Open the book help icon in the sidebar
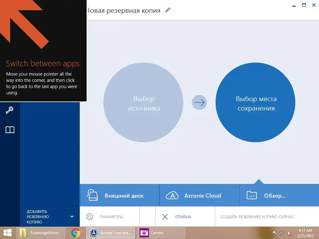This screenshot has width=319, height=239. (x=10, y=130)
